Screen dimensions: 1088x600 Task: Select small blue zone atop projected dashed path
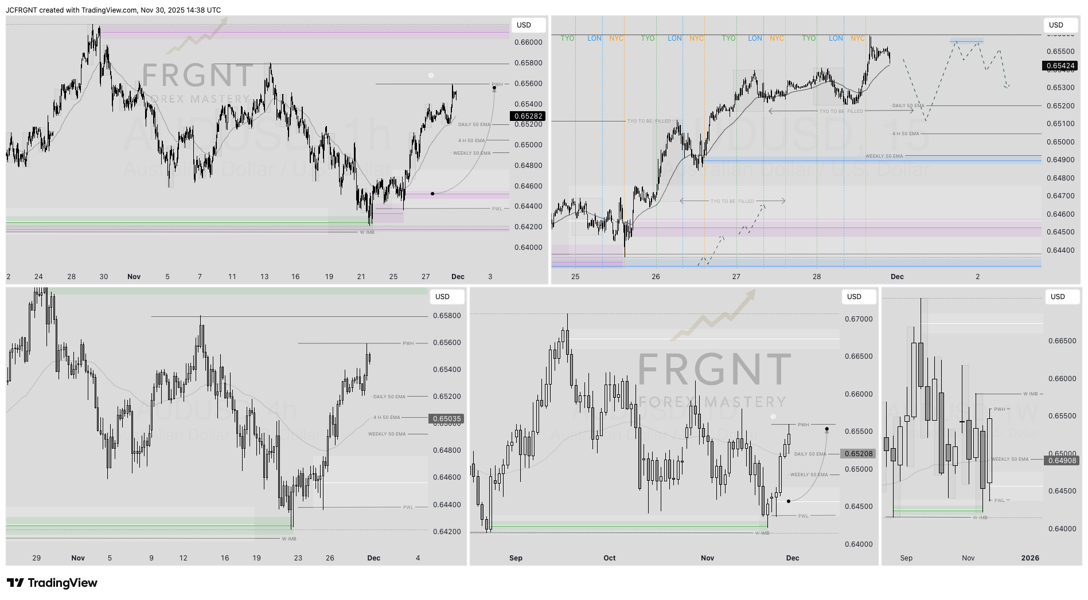(966, 41)
